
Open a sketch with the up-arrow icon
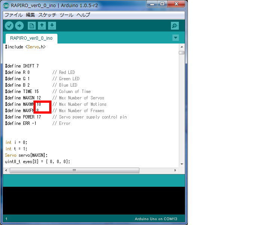pos(42,26)
